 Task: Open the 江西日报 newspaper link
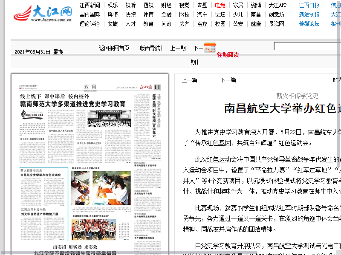(x=309, y=5)
